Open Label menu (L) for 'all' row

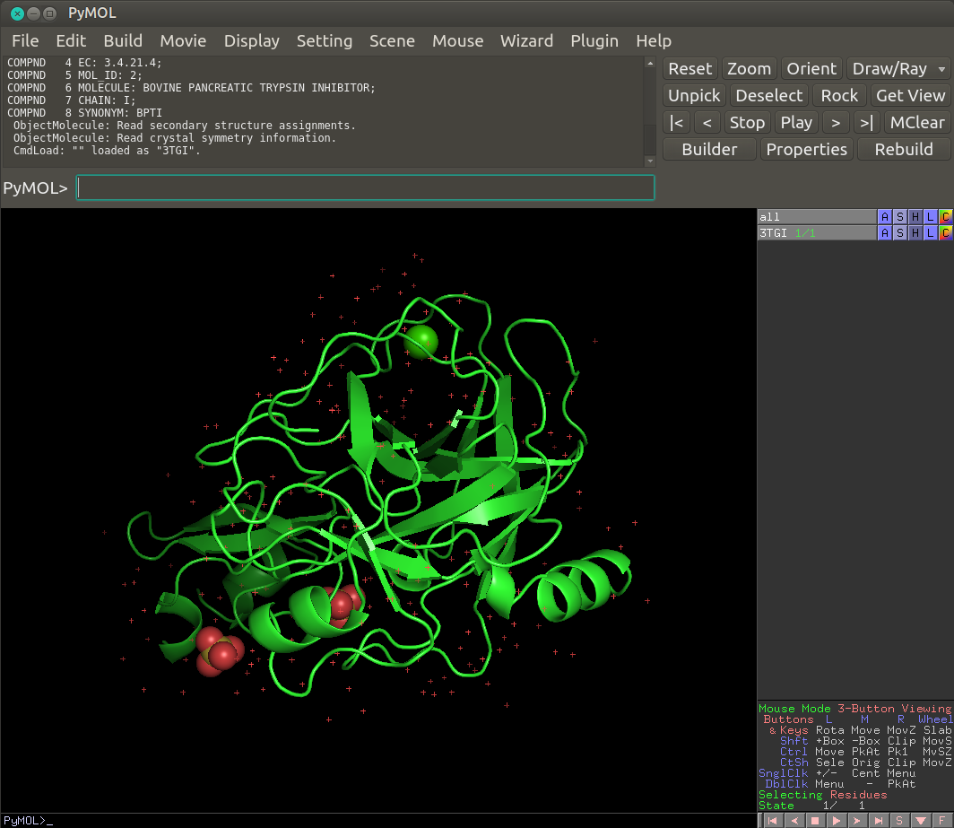point(931,217)
